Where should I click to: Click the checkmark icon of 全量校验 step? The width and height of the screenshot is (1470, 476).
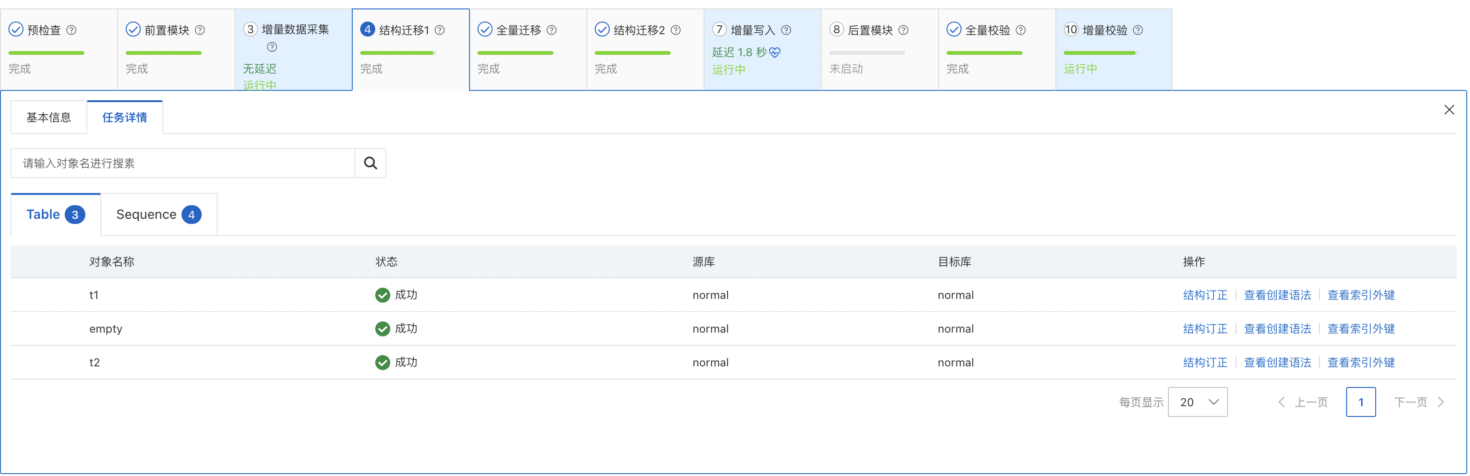[x=954, y=30]
